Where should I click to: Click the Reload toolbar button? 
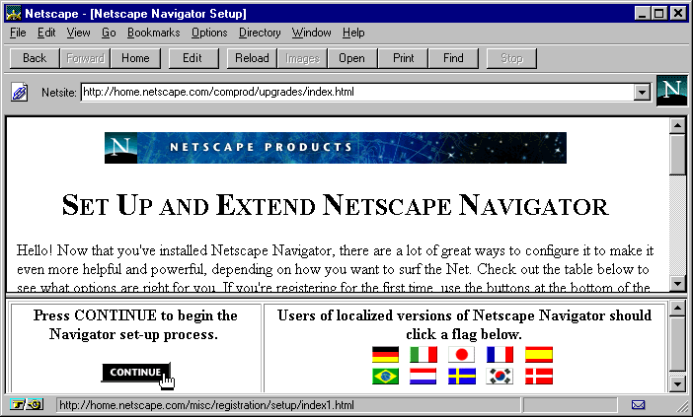click(x=252, y=58)
